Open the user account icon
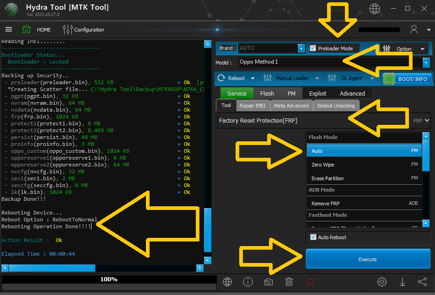The image size is (435, 295). click(x=414, y=29)
